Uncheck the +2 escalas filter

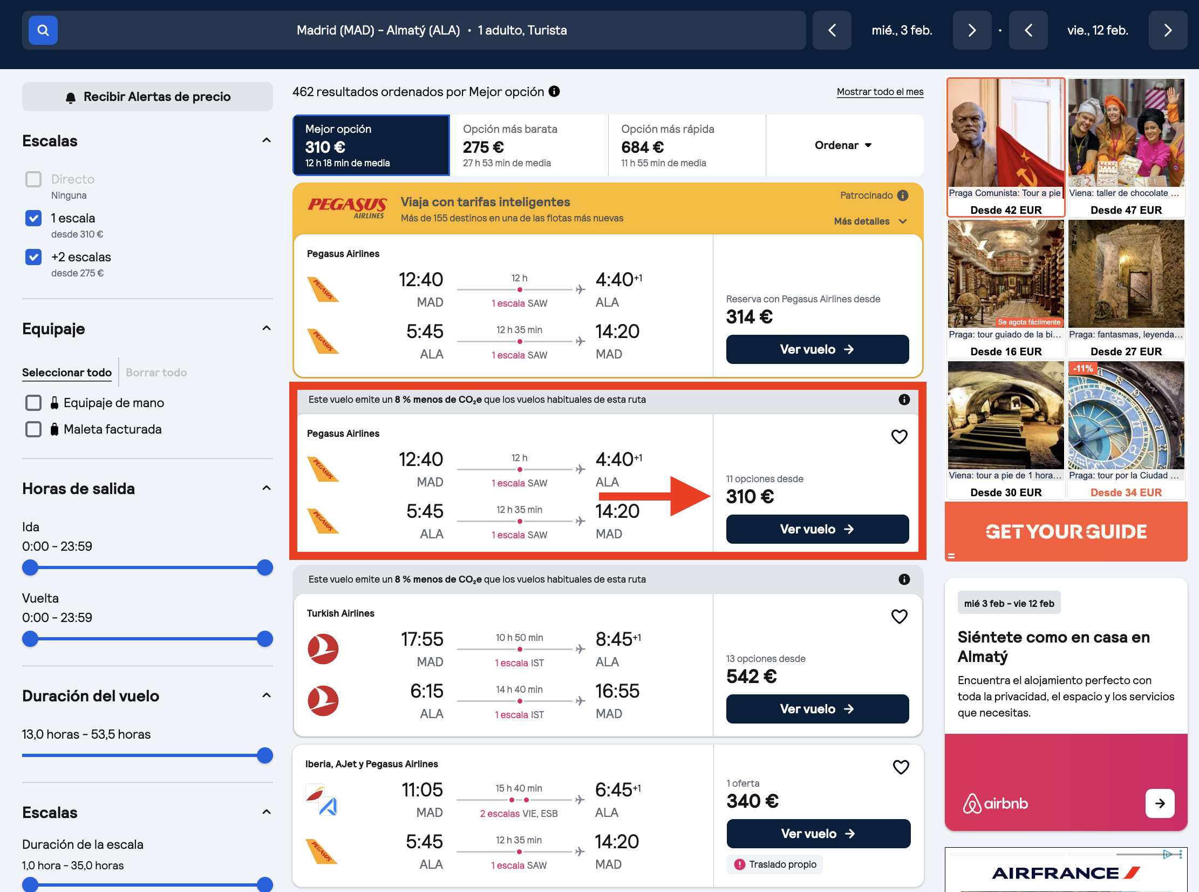tap(33, 257)
